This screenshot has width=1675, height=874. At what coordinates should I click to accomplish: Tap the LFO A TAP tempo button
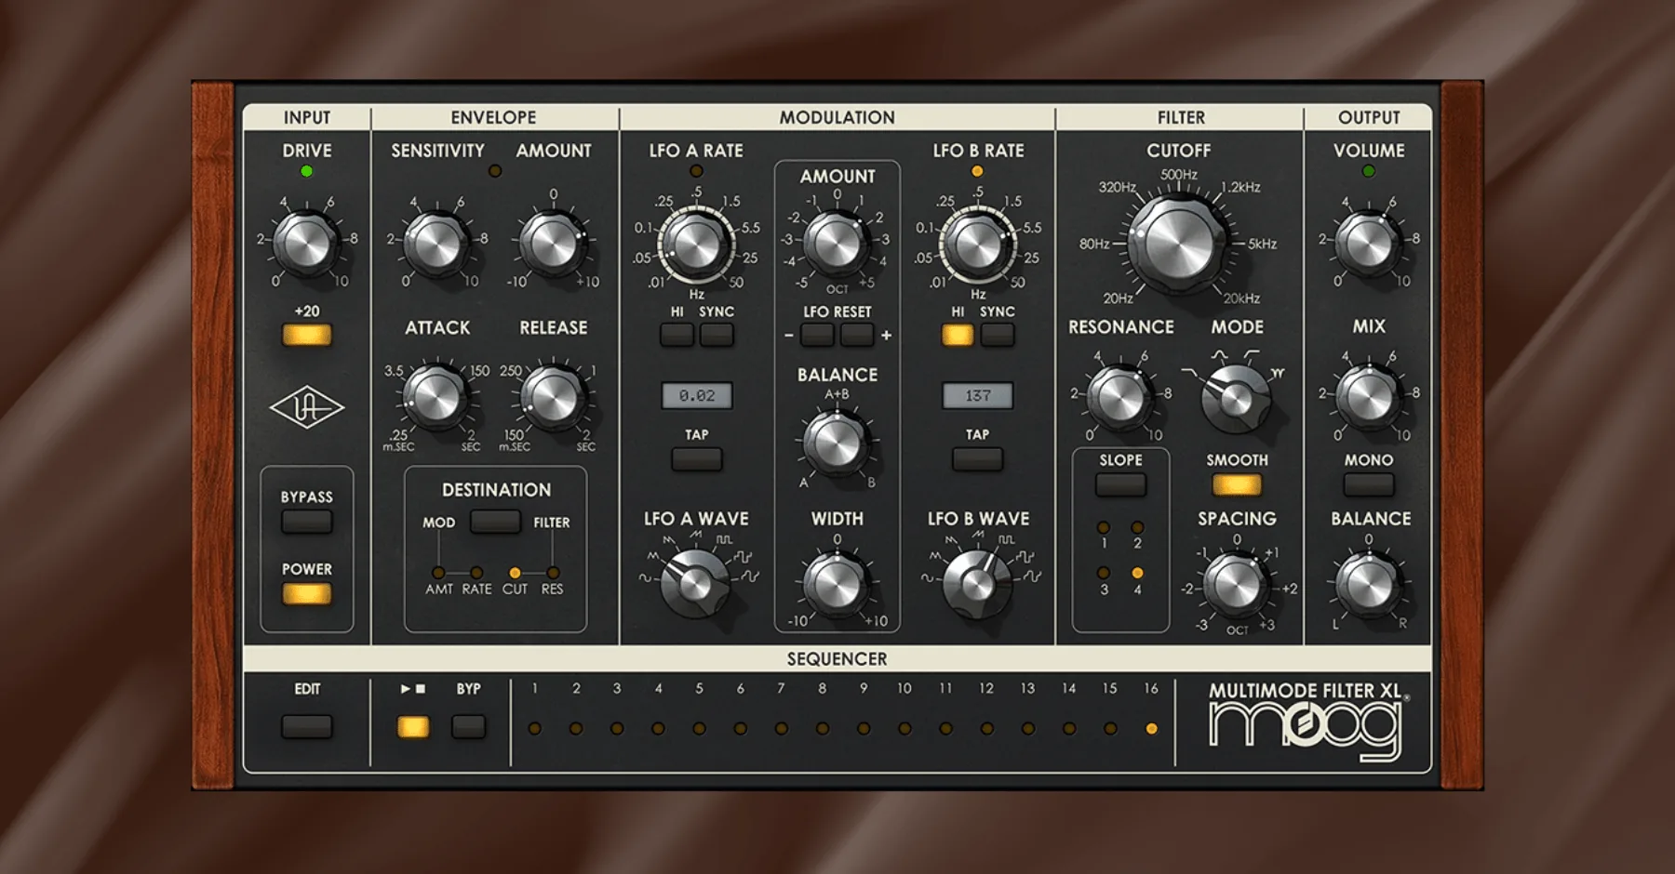(x=697, y=459)
